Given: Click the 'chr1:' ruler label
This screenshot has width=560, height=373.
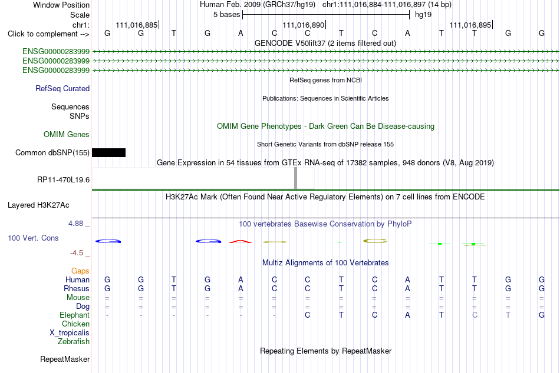Looking at the screenshot, I should (x=81, y=25).
